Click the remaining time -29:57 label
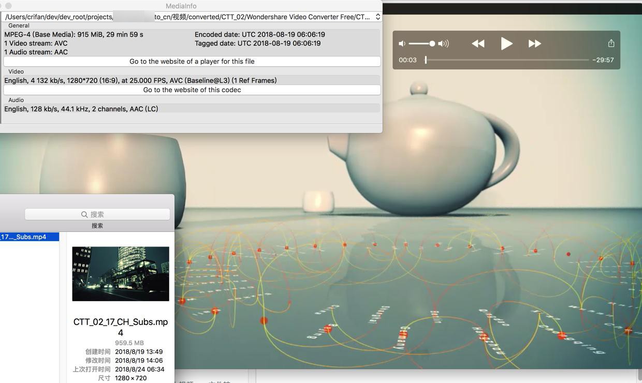The image size is (642, 383). point(603,60)
